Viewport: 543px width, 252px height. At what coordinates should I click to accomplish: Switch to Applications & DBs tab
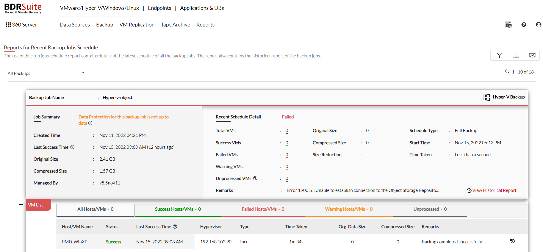(202, 8)
